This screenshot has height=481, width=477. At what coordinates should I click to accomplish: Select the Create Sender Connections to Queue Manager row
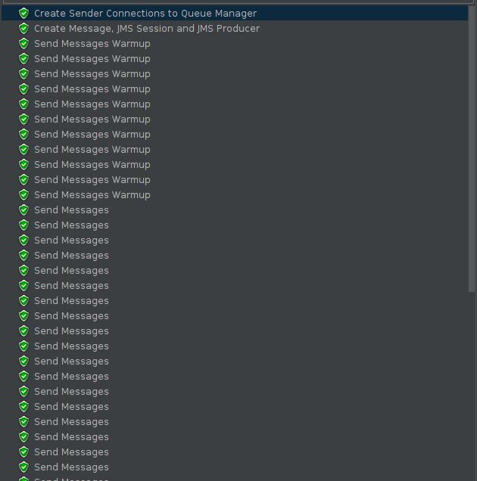pyautogui.click(x=235, y=13)
